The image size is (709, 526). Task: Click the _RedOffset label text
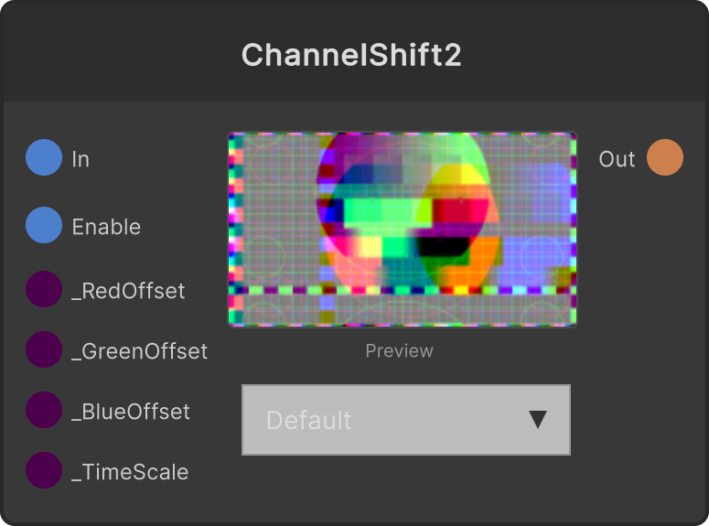[x=128, y=291]
